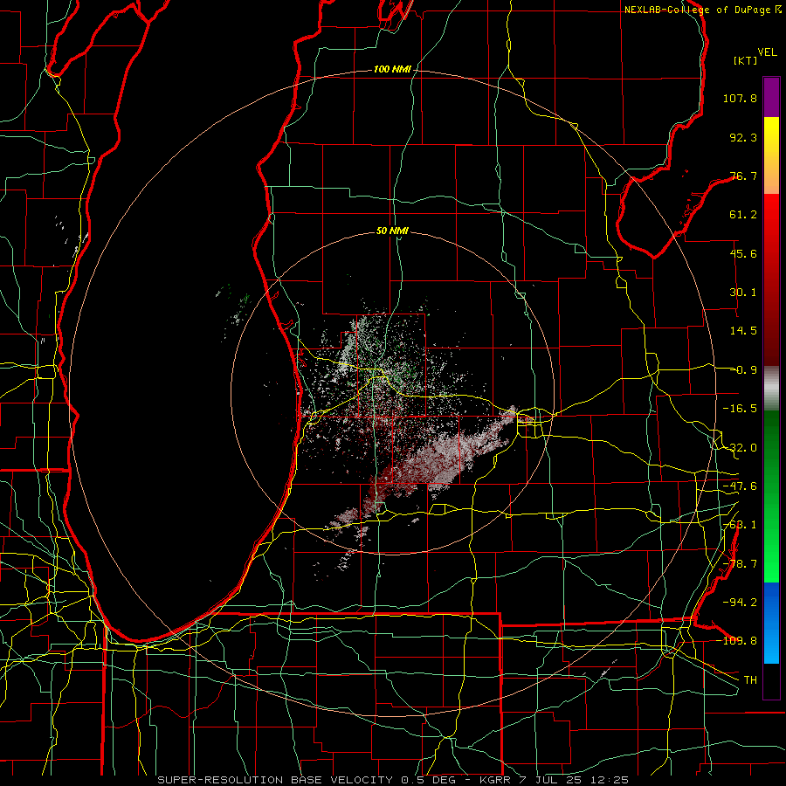
Task: Click the -47.6 velocity scale value
Action: pos(740,486)
